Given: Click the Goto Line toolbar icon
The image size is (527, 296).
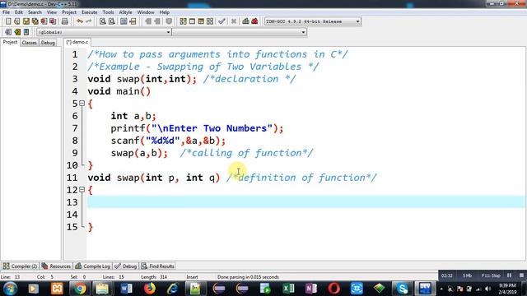Looking at the screenshot, I should (133, 21).
